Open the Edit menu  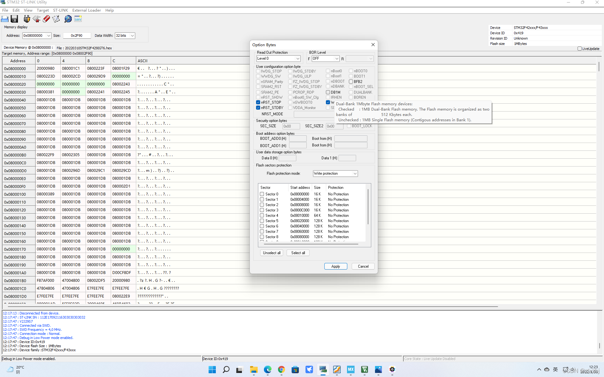(x=16, y=10)
